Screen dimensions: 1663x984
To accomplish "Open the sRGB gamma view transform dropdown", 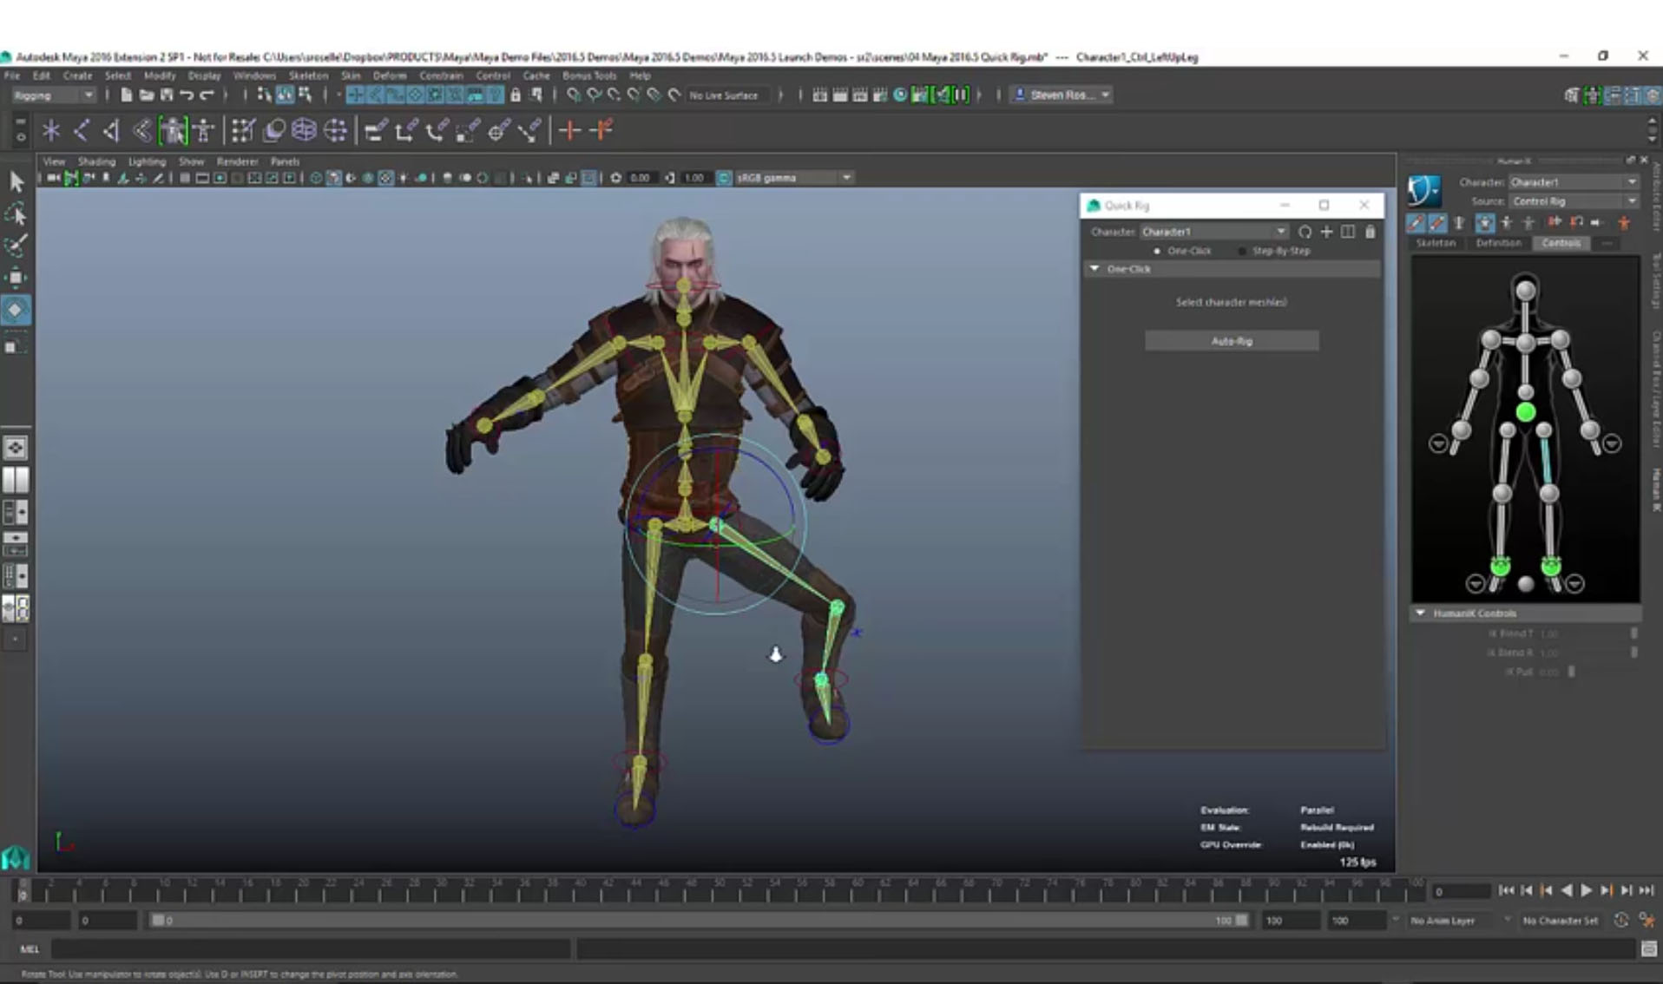I will point(793,178).
